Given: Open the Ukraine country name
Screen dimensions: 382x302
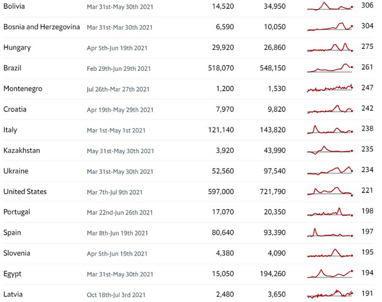Looking at the screenshot, I should [16, 171].
